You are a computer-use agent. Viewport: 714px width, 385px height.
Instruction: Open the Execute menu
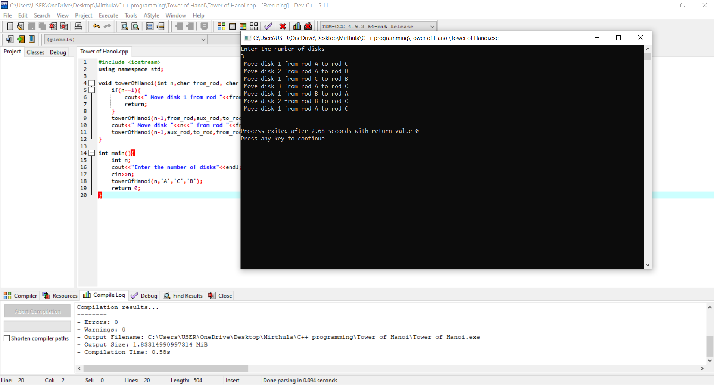[x=108, y=15]
